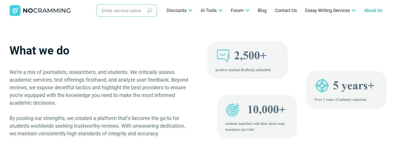Image resolution: width=397 pixels, height=144 pixels.
Task: Expand the Discounts dropdown chevron
Action: [190, 10]
